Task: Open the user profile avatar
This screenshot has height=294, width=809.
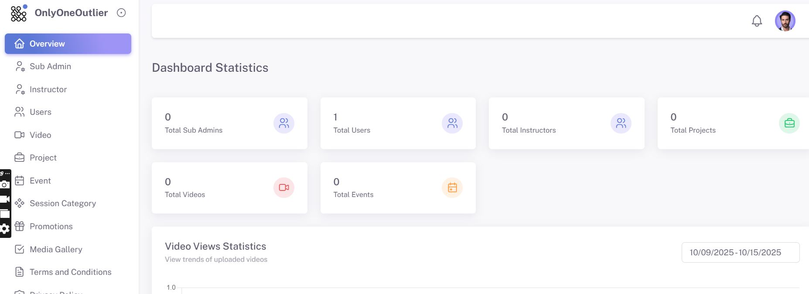Action: click(785, 21)
